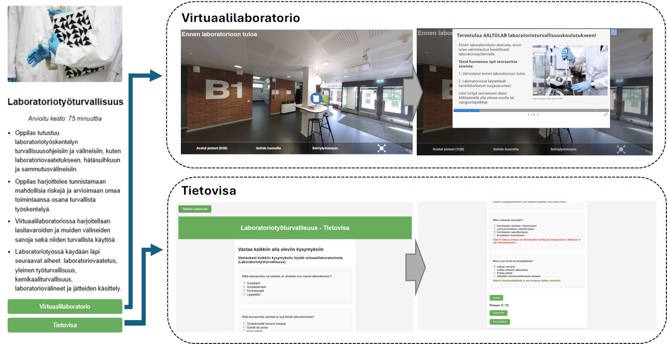Screen dimensions: 667x344
Task: Click the slide progress bar in the popup
Action: tap(531, 110)
